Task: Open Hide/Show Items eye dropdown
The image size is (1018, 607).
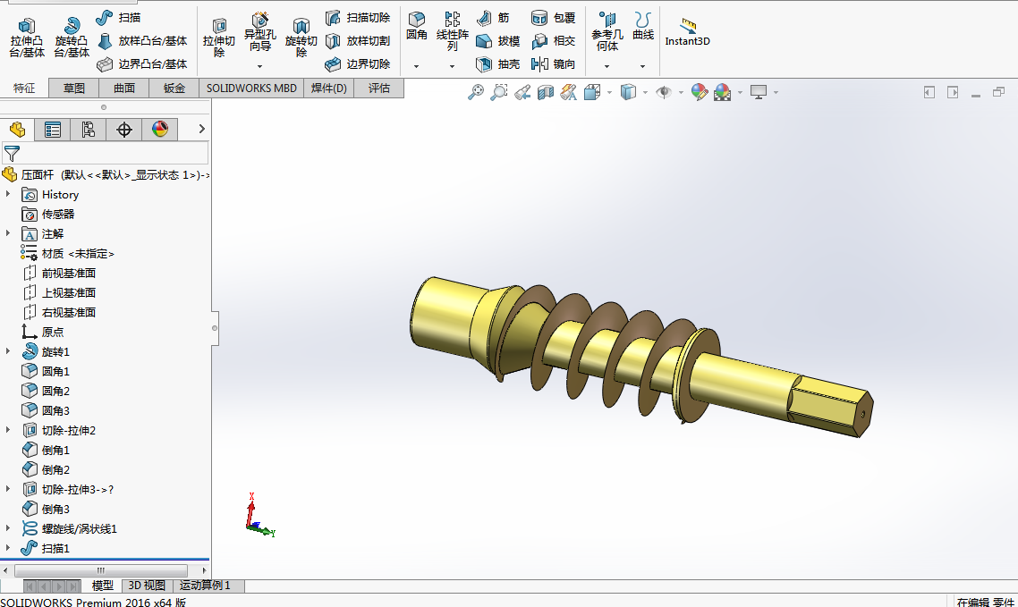Action: (x=681, y=93)
